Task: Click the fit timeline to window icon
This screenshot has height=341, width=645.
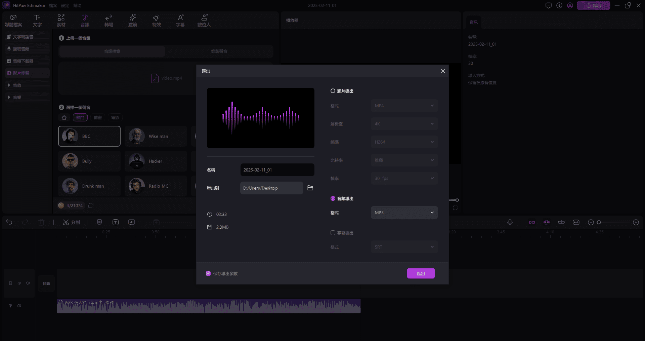Action: point(576,222)
